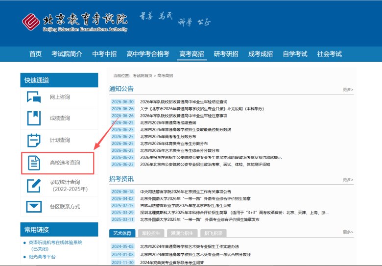The height and width of the screenshot is (266, 382).
Task: Open 录取最低控制分数线 notice for 2026
Action: tap(186, 130)
